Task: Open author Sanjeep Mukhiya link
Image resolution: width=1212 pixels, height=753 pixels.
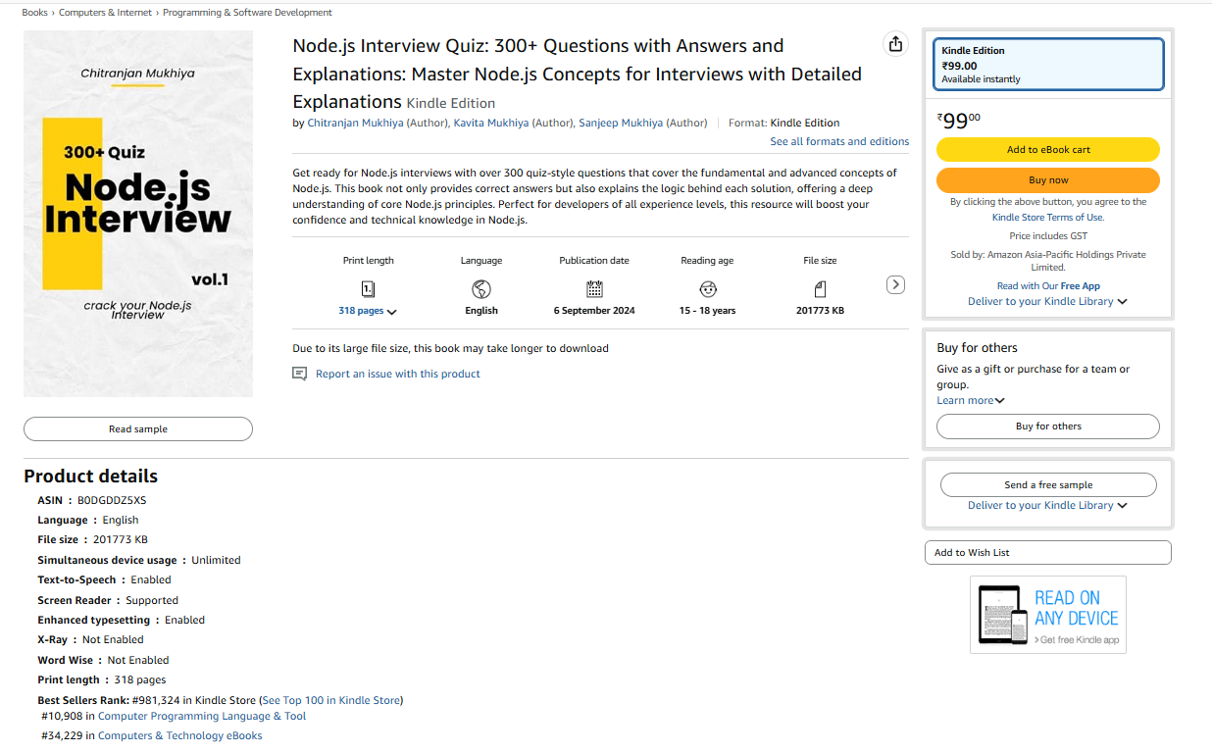Action: pyautogui.click(x=621, y=123)
